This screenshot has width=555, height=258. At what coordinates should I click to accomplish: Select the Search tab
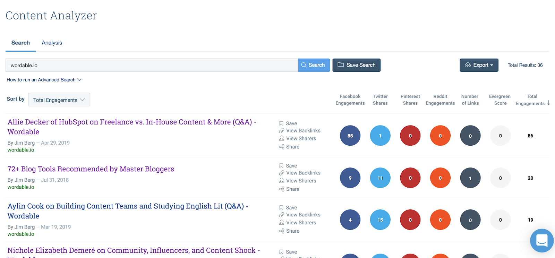(20, 43)
